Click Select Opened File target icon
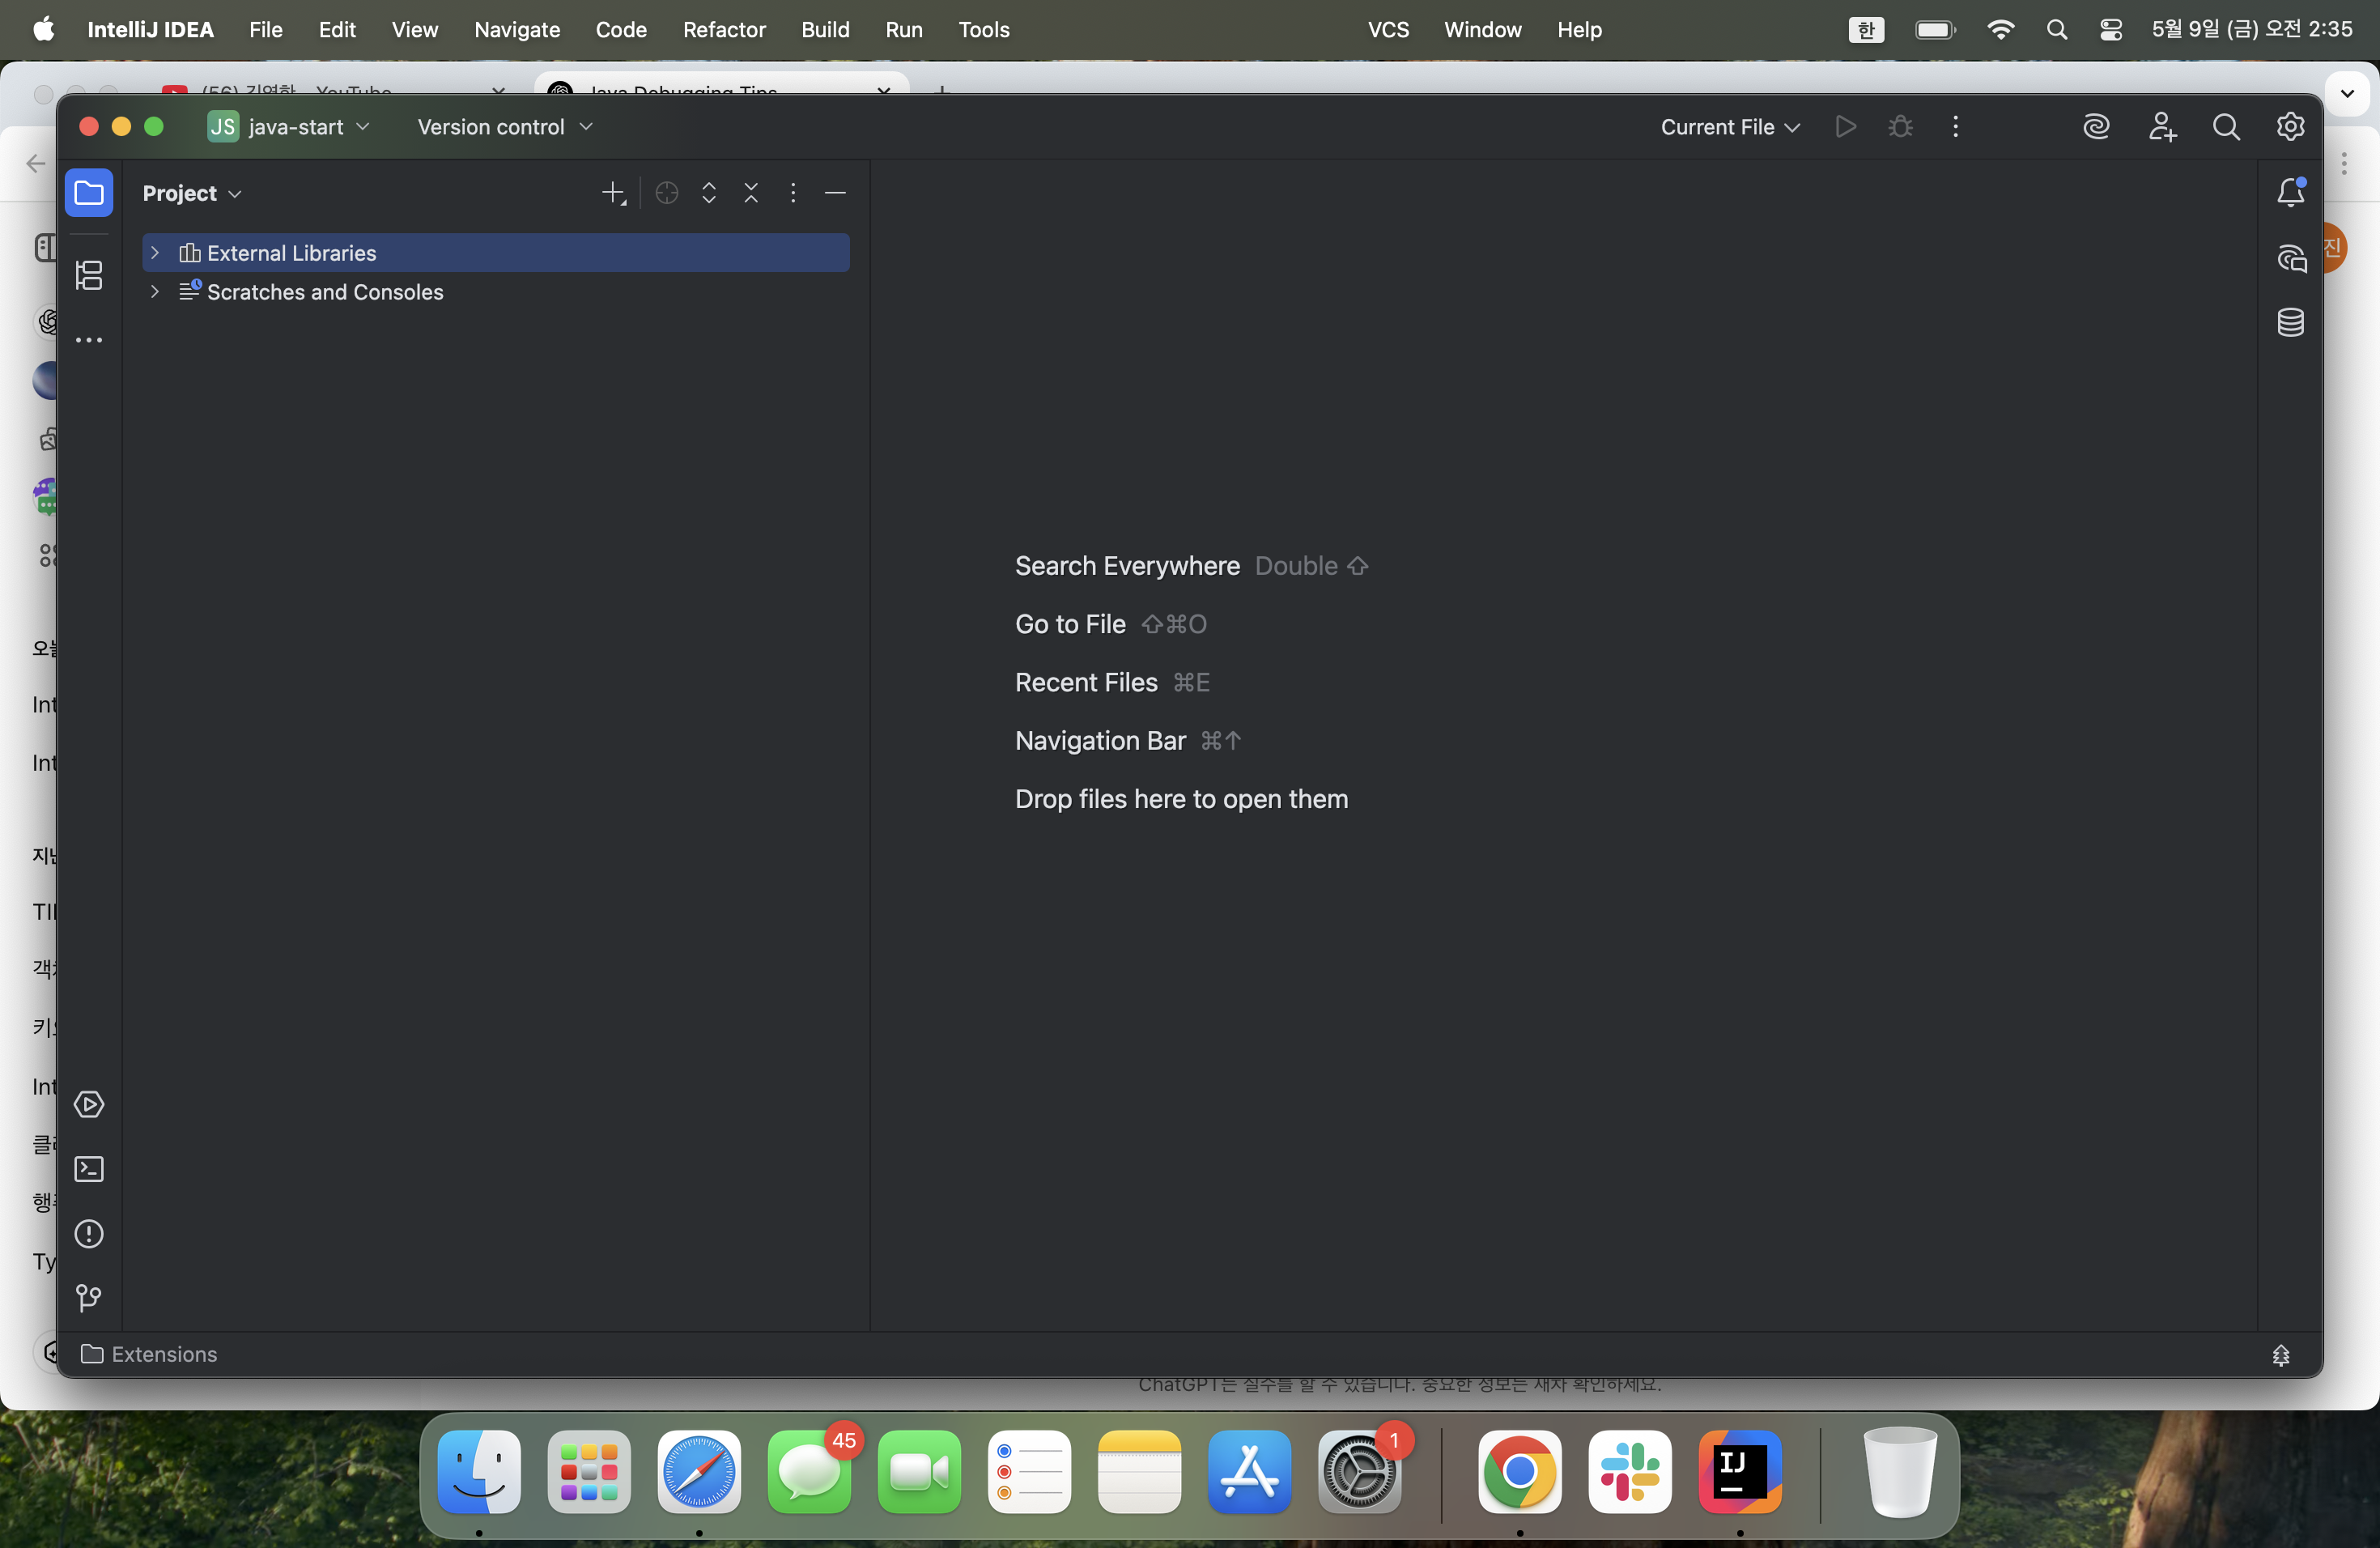This screenshot has width=2380, height=1548. coord(666,193)
